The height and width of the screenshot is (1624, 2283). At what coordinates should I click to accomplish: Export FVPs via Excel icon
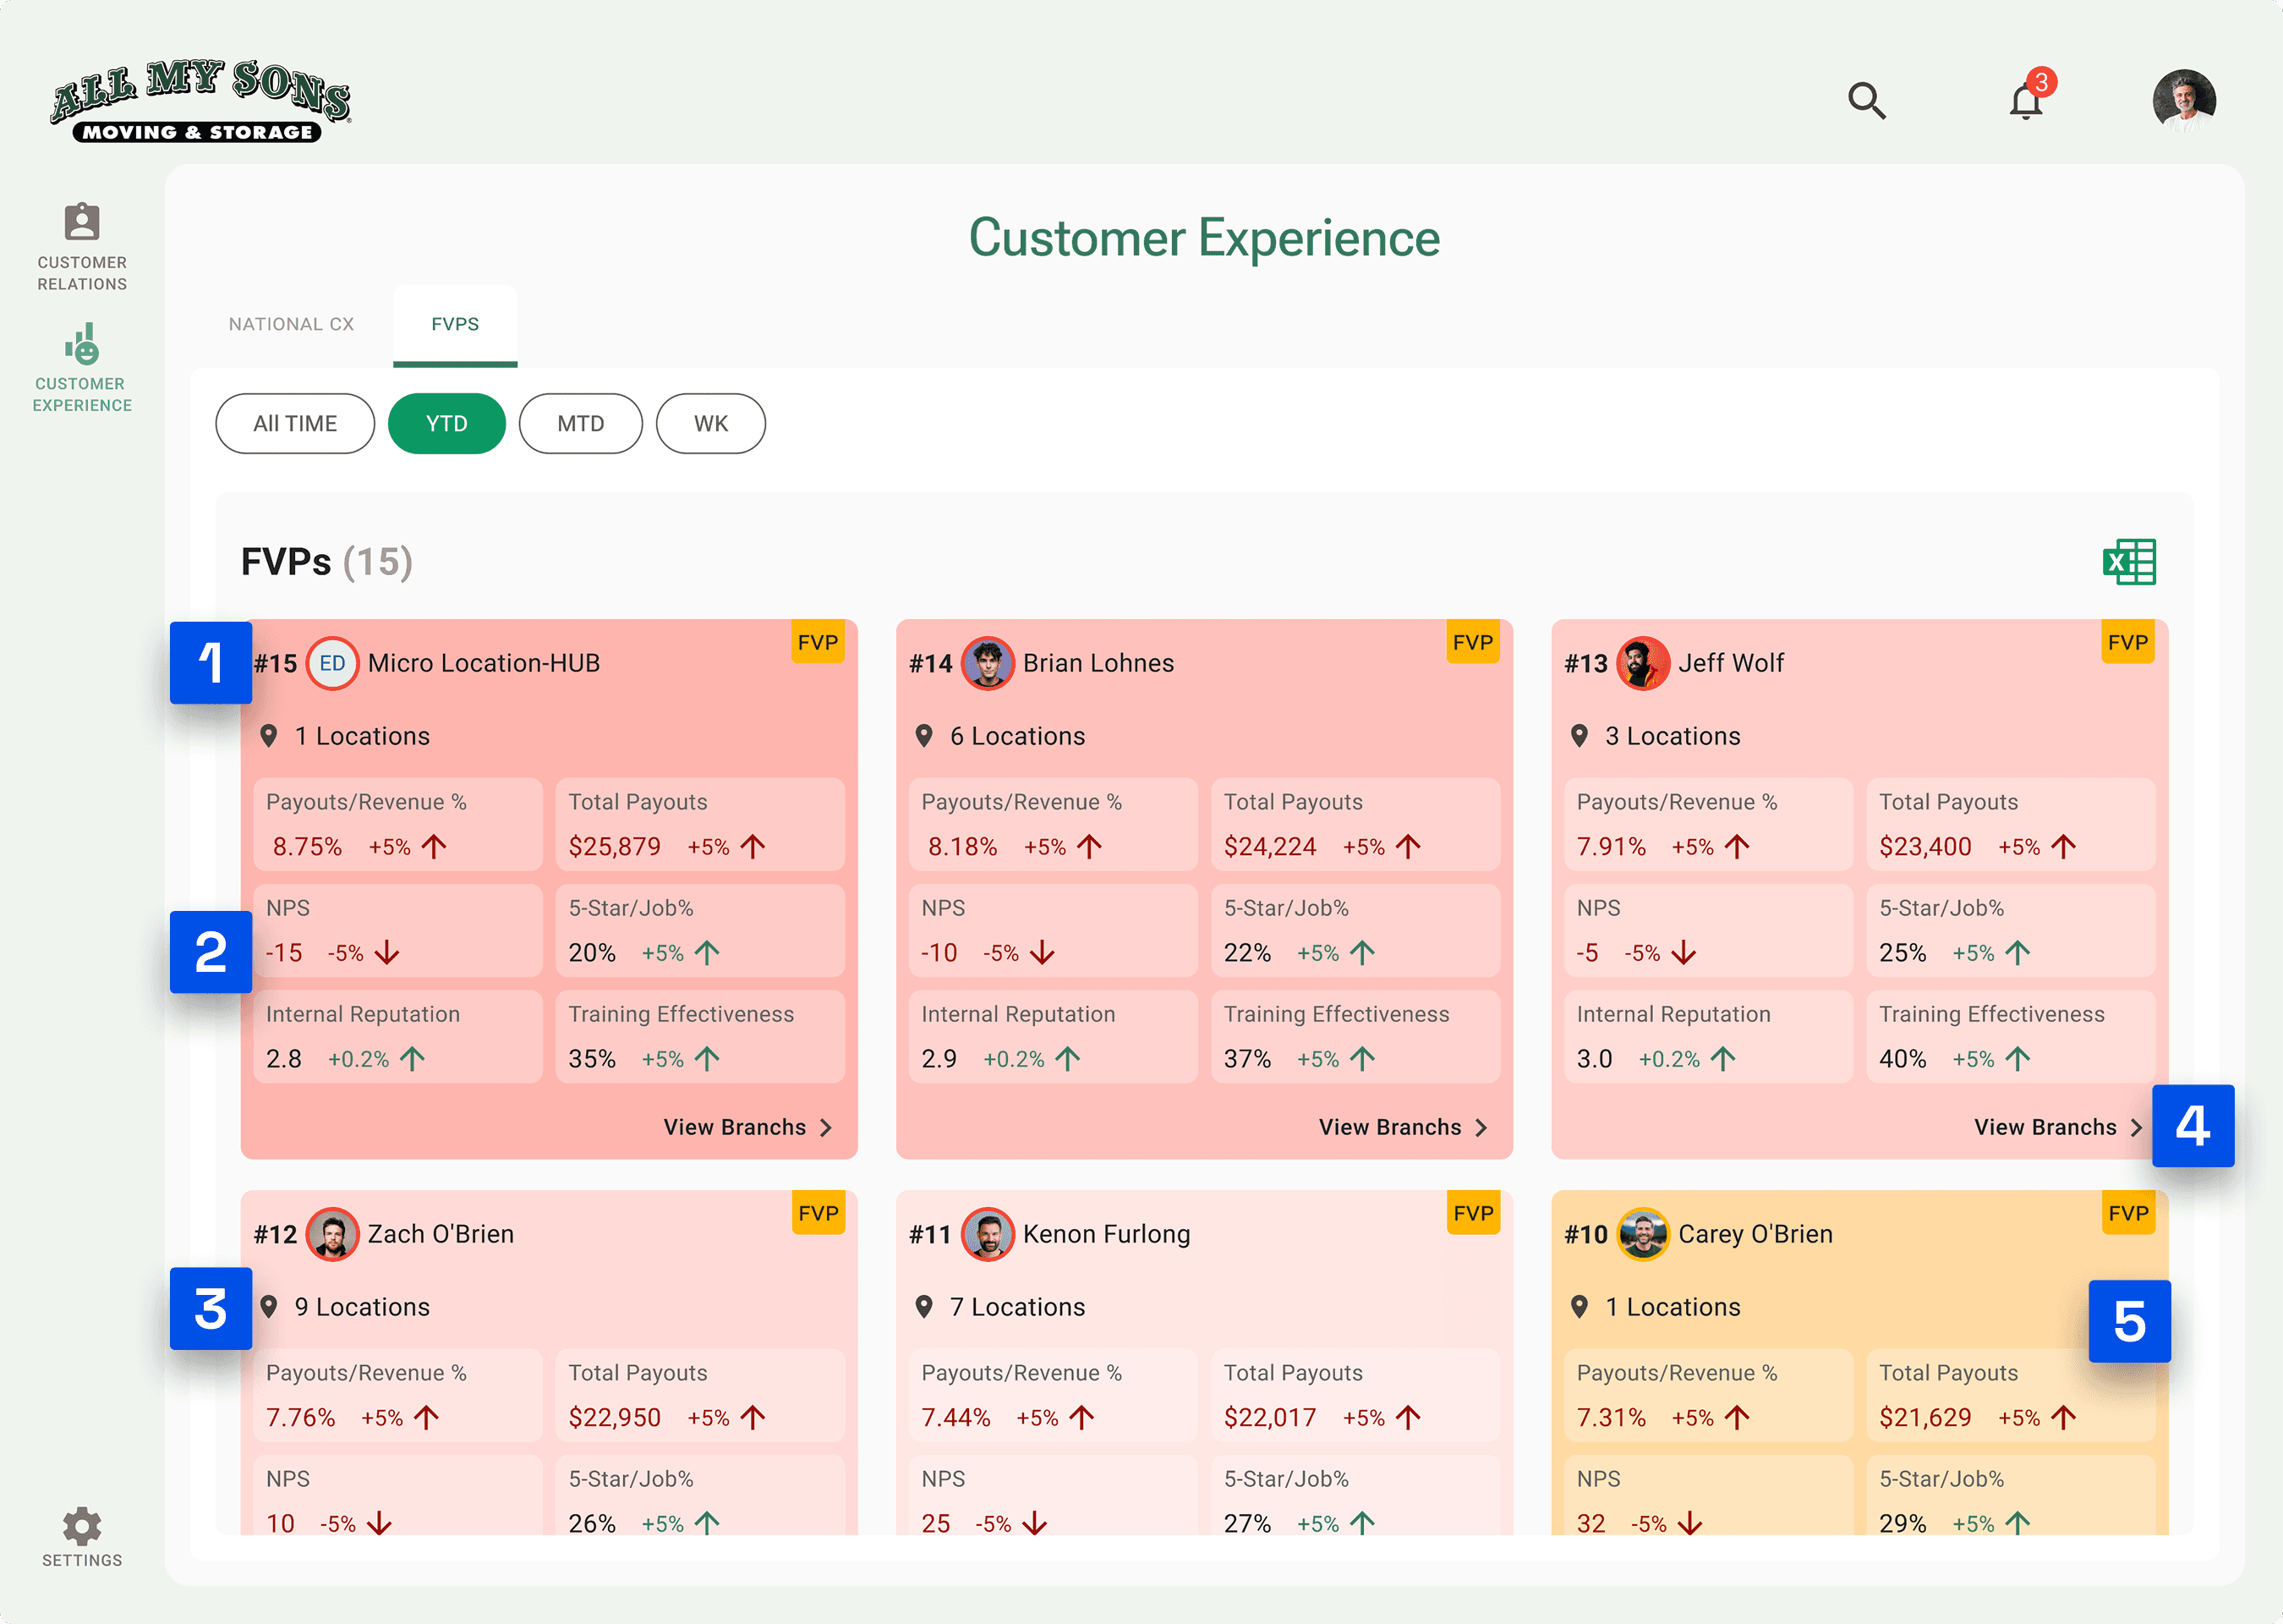click(2128, 562)
